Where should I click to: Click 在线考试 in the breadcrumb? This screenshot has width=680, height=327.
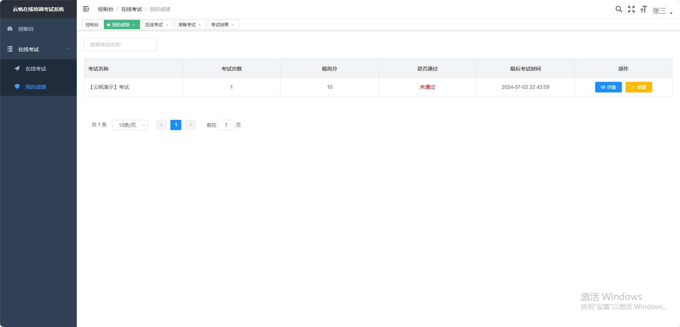click(x=132, y=9)
